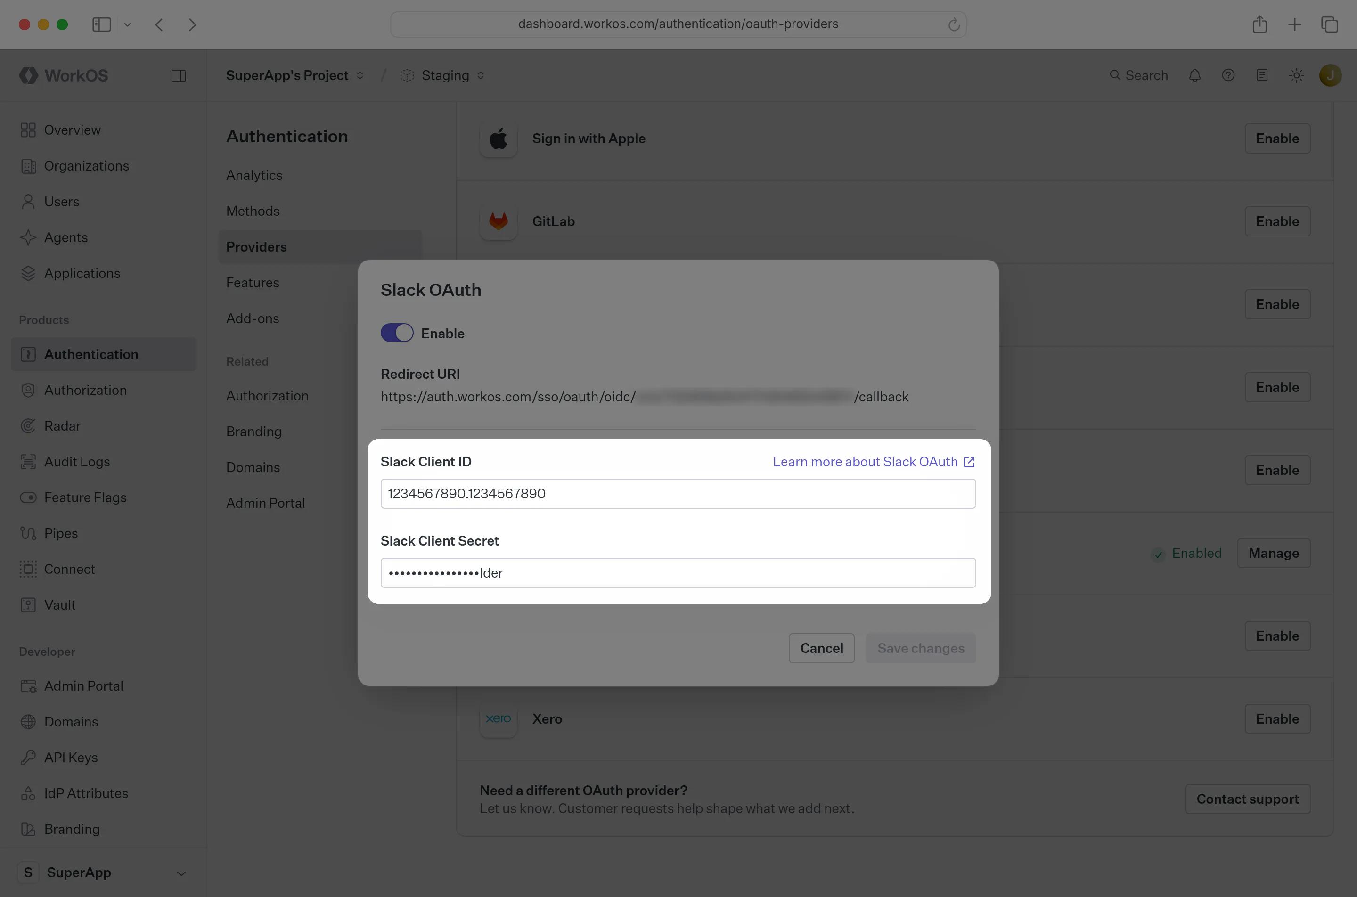Viewport: 1357px width, 897px height.
Task: Enable the Xero provider
Action: pos(1277,719)
